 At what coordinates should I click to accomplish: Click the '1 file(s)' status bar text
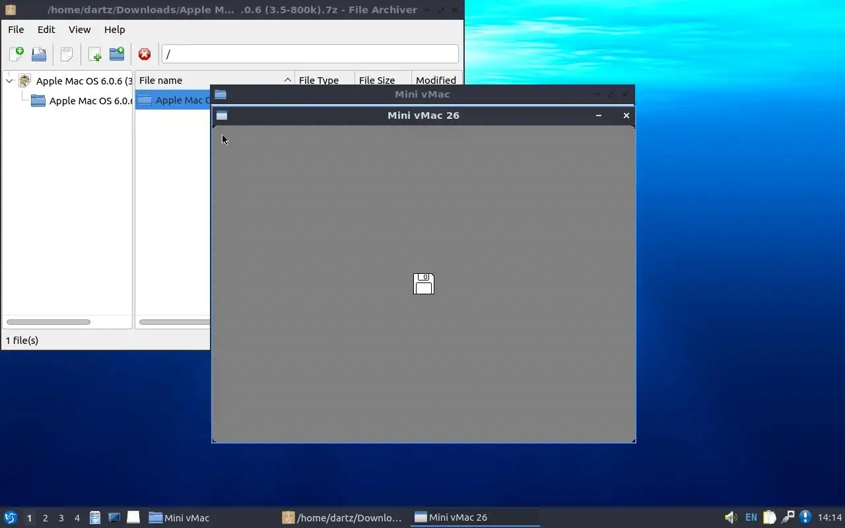point(22,341)
